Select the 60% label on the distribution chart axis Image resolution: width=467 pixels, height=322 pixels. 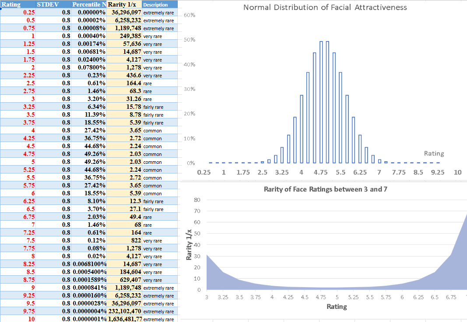(x=189, y=15)
